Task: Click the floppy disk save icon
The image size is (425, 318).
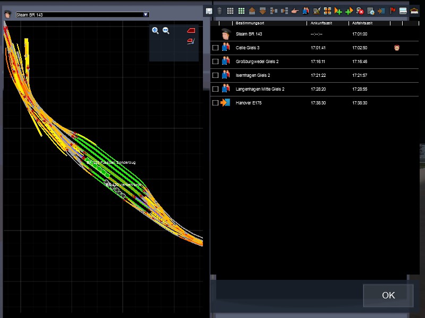Action: click(x=209, y=11)
